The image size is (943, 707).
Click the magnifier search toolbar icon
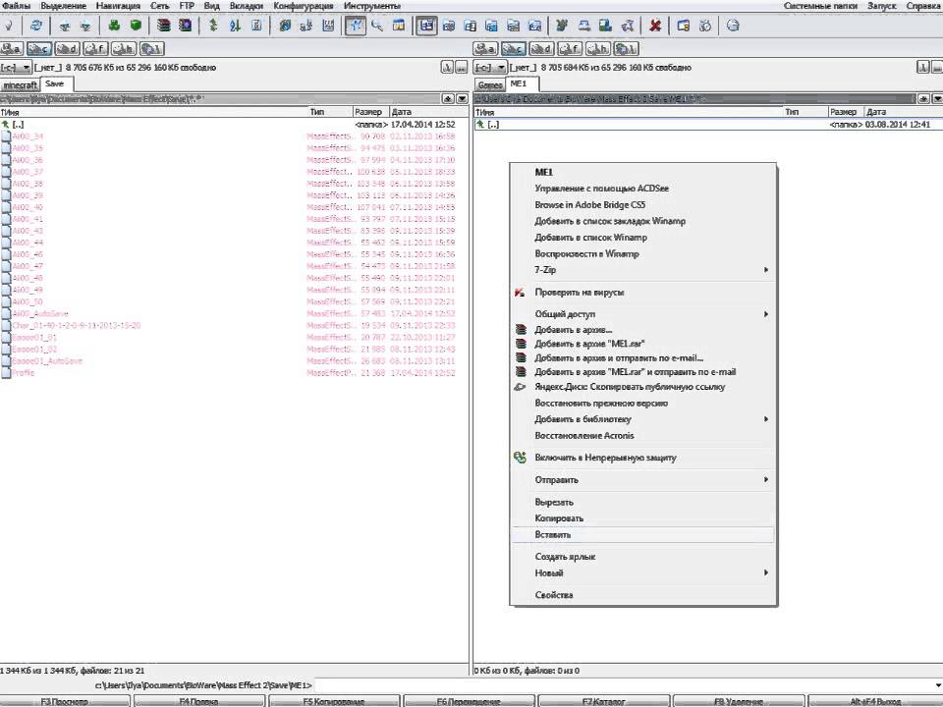click(x=377, y=26)
